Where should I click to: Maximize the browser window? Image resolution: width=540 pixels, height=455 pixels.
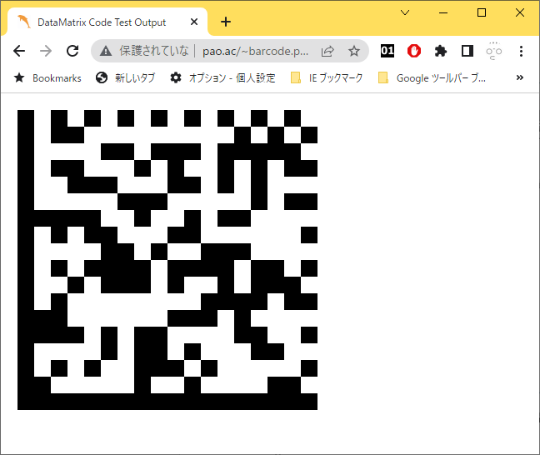(x=482, y=12)
